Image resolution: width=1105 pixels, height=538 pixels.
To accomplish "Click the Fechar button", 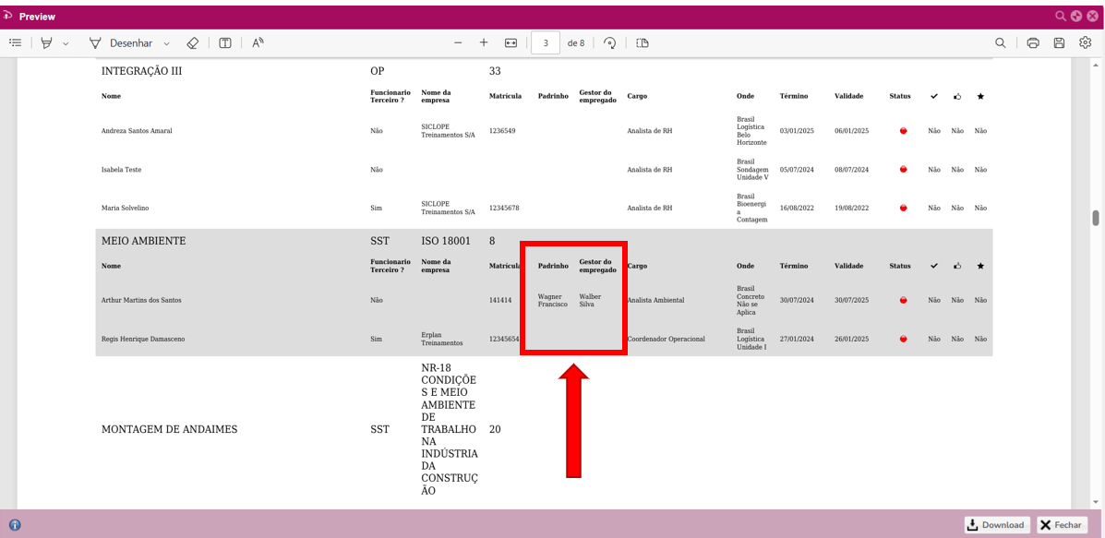I will point(1061,525).
